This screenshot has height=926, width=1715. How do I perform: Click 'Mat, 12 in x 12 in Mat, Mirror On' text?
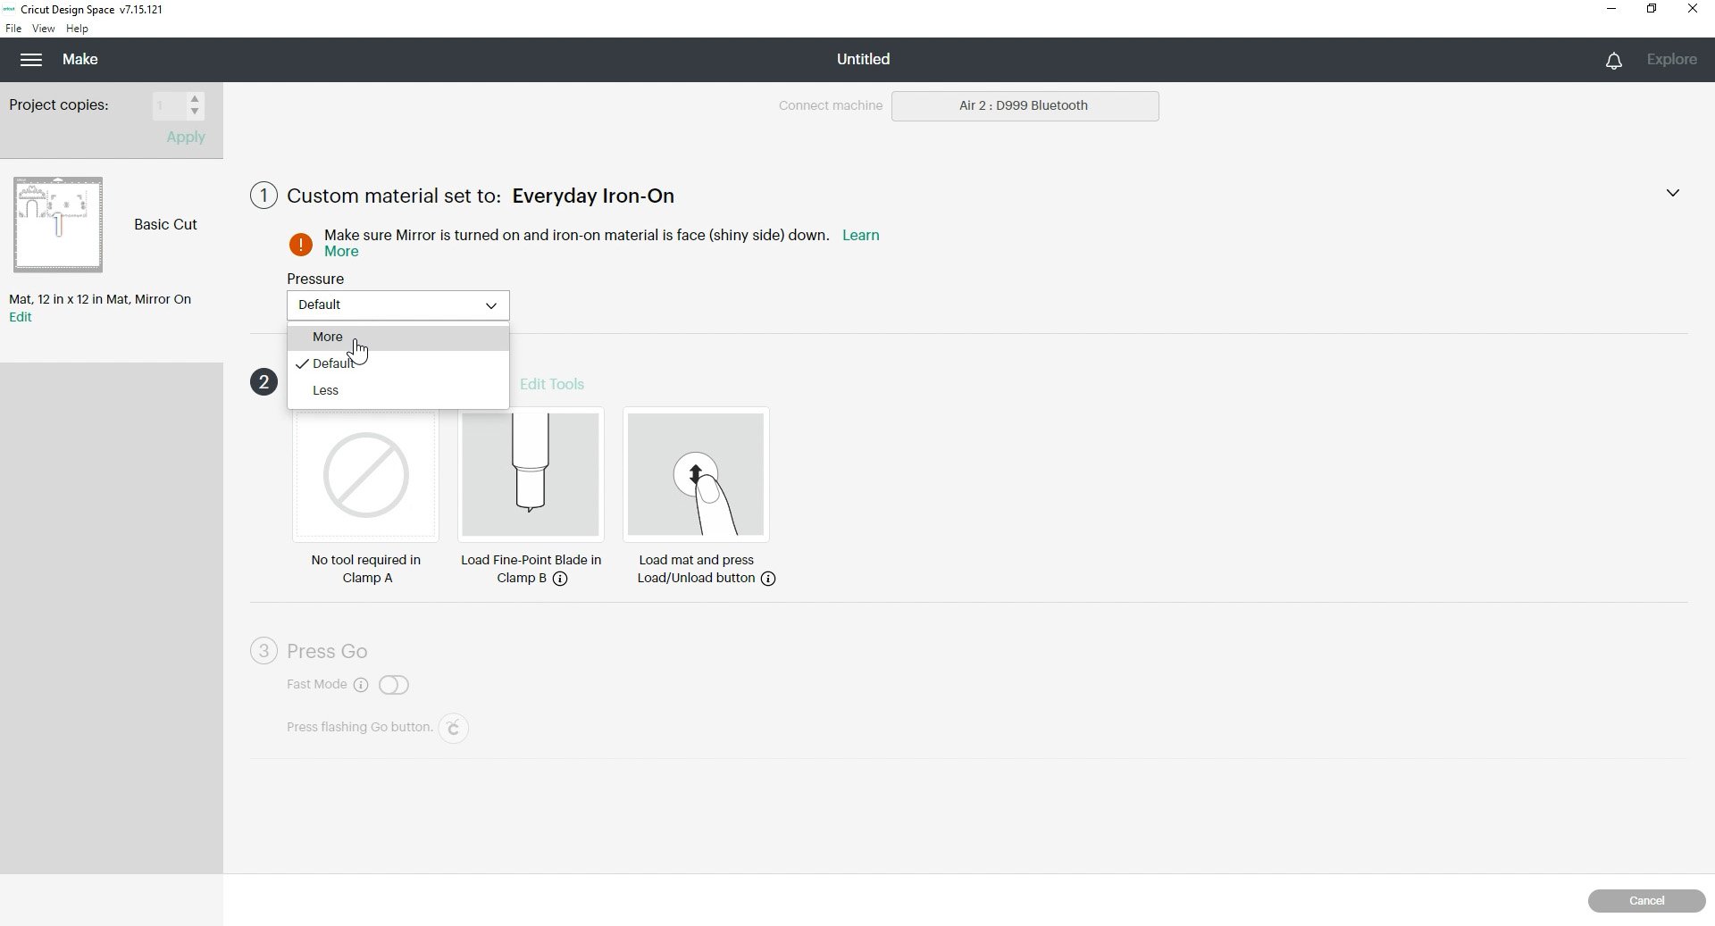(x=100, y=299)
